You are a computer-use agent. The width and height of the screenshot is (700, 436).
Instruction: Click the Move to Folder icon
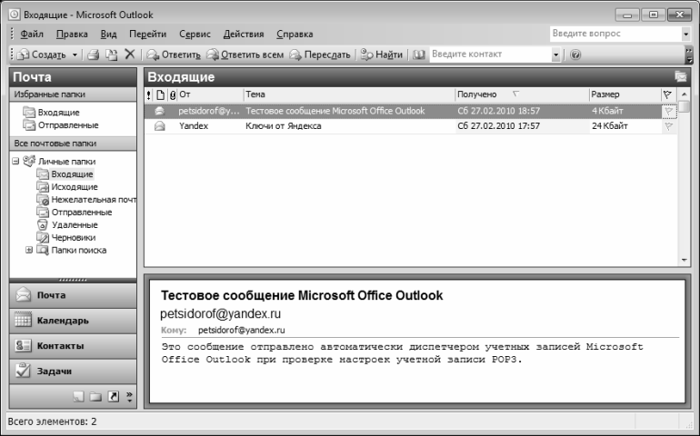[111, 54]
